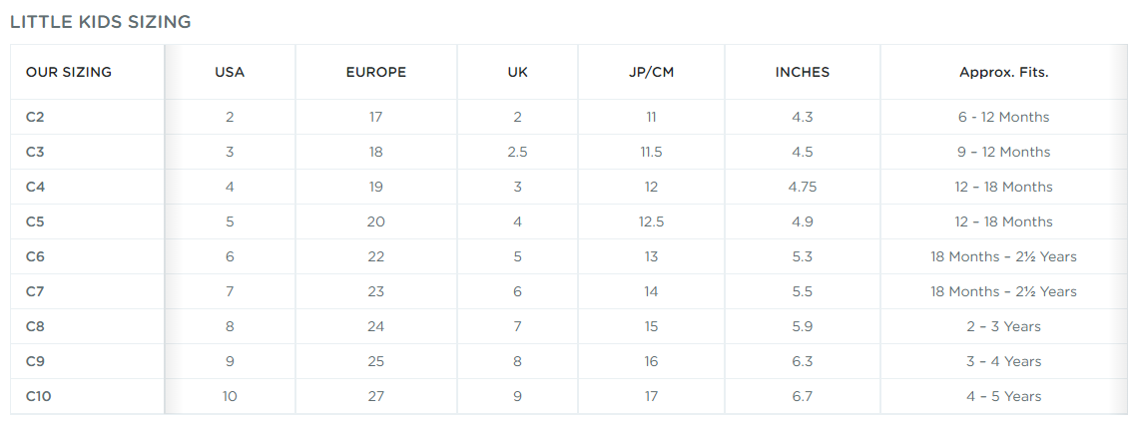This screenshot has width=1140, height=431.
Task: Click the C9 size row label
Action: (35, 361)
